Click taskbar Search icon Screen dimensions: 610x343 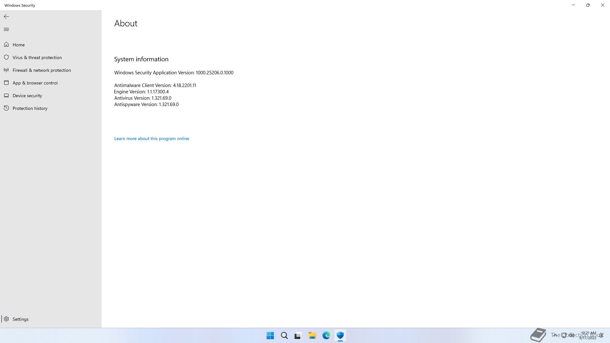pyautogui.click(x=284, y=336)
